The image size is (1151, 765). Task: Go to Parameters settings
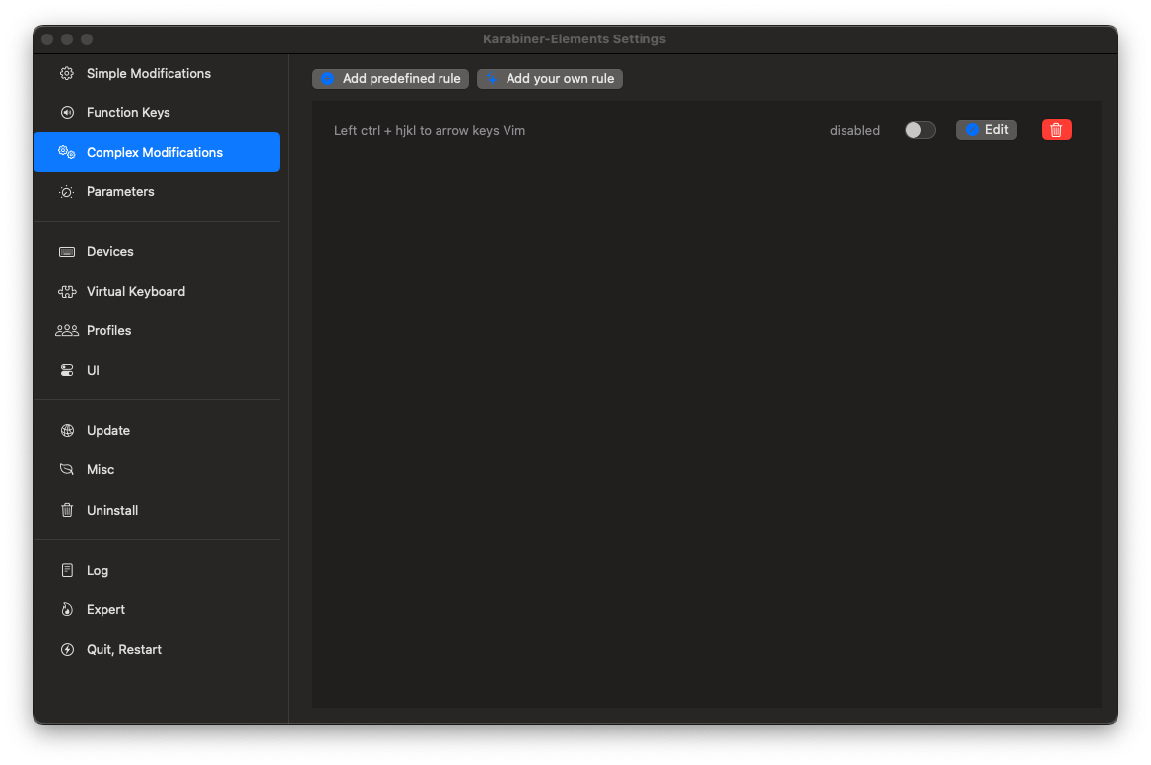pyautogui.click(x=157, y=191)
